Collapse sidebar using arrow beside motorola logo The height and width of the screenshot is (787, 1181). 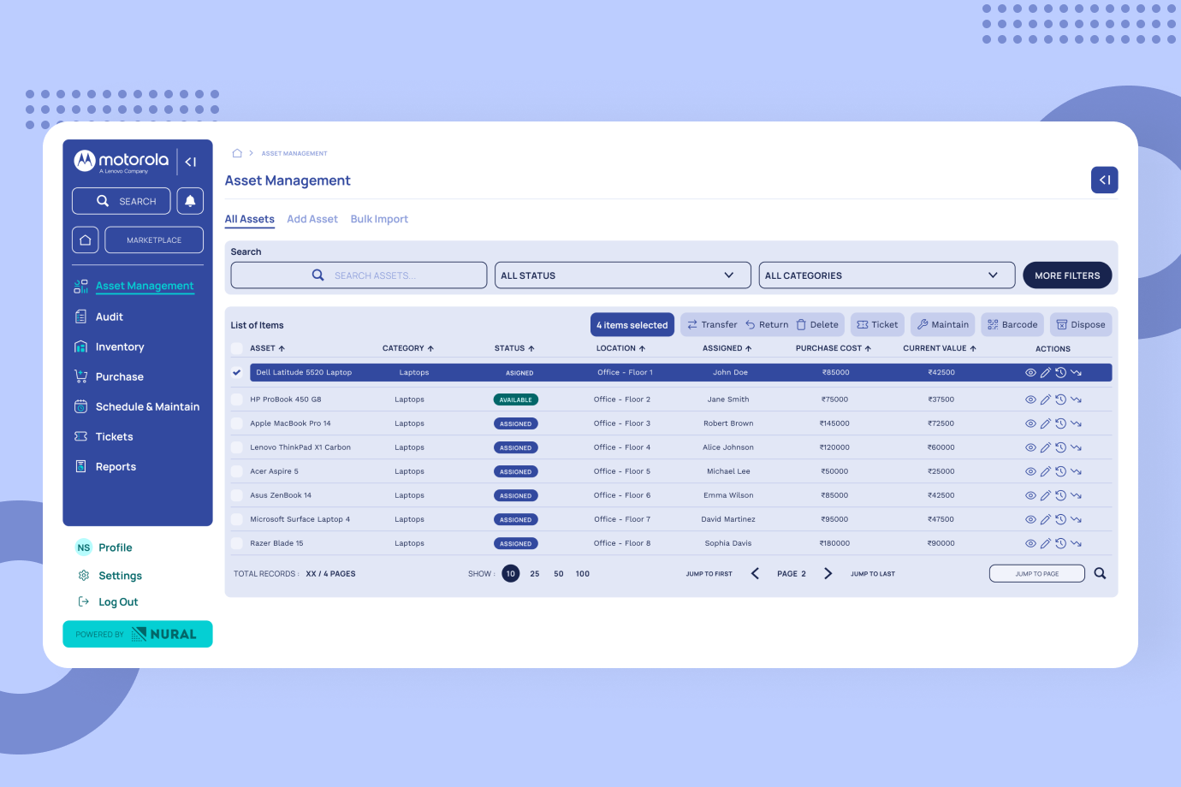(x=191, y=162)
